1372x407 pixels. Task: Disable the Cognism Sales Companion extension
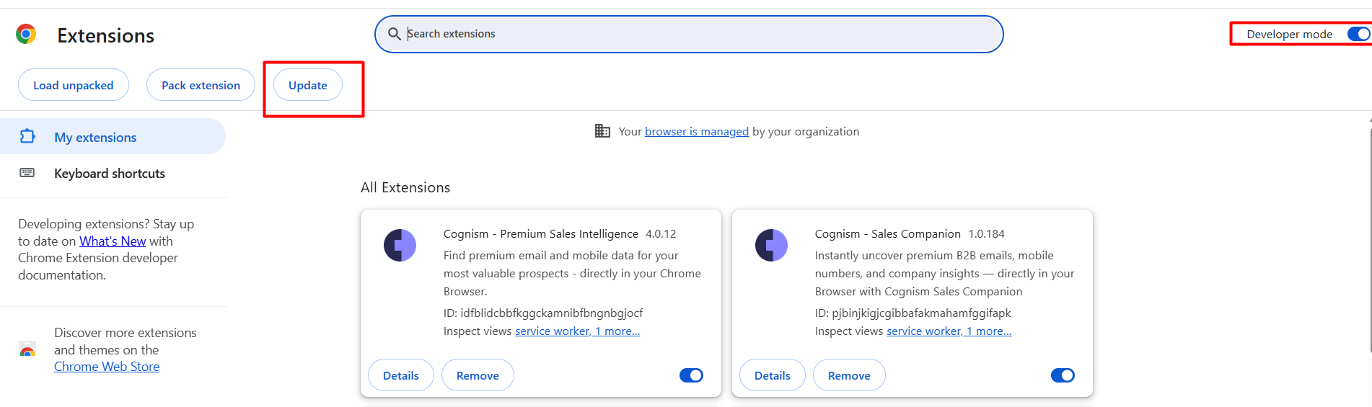1063,375
